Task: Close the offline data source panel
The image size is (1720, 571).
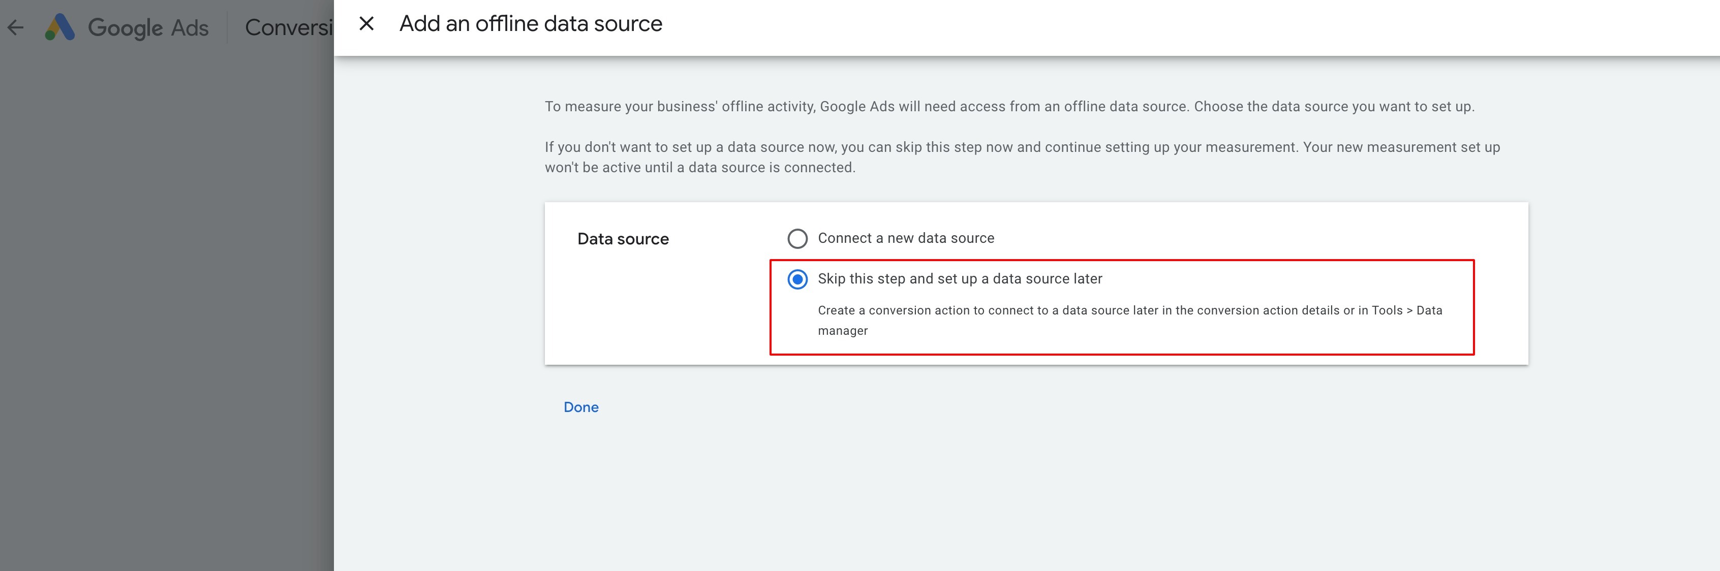Action: [366, 24]
